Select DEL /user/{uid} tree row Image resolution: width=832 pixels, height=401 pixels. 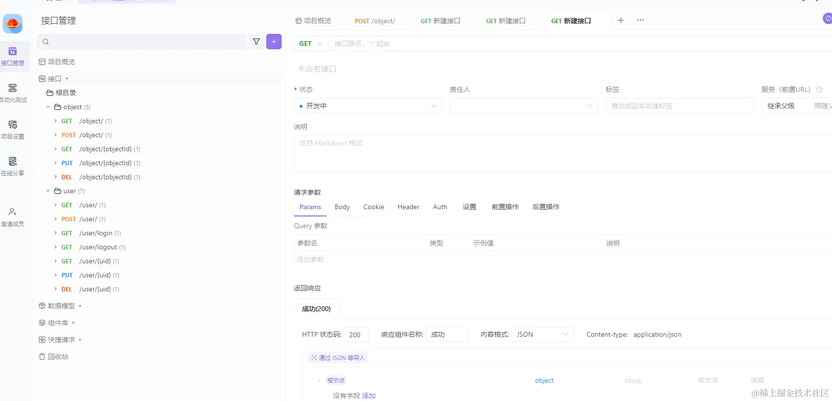[159, 289]
